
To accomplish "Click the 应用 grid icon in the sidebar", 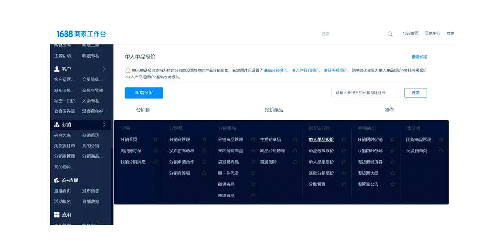I will pos(57,215).
